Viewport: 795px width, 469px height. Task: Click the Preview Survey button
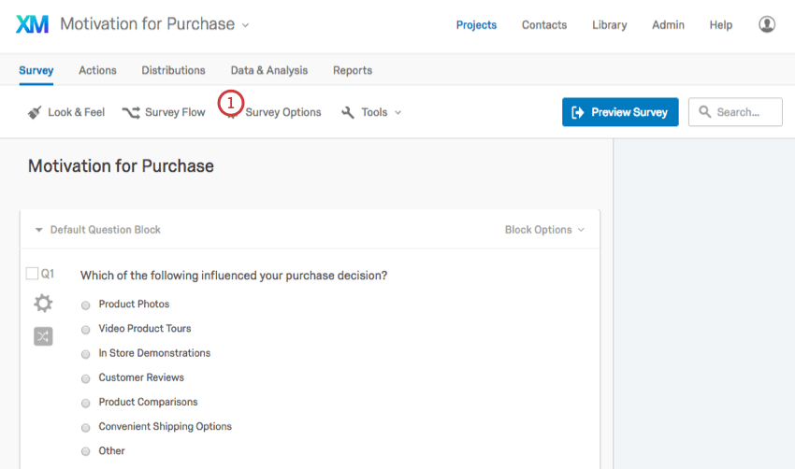[620, 112]
